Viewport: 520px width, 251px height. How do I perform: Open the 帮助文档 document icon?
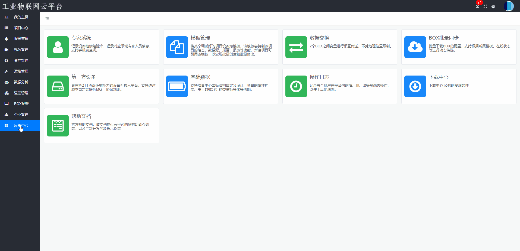click(58, 126)
